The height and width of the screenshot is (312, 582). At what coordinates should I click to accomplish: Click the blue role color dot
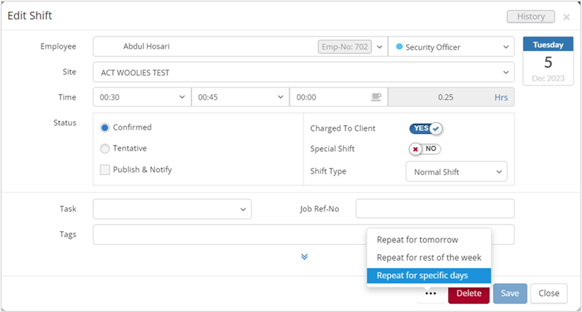point(400,47)
